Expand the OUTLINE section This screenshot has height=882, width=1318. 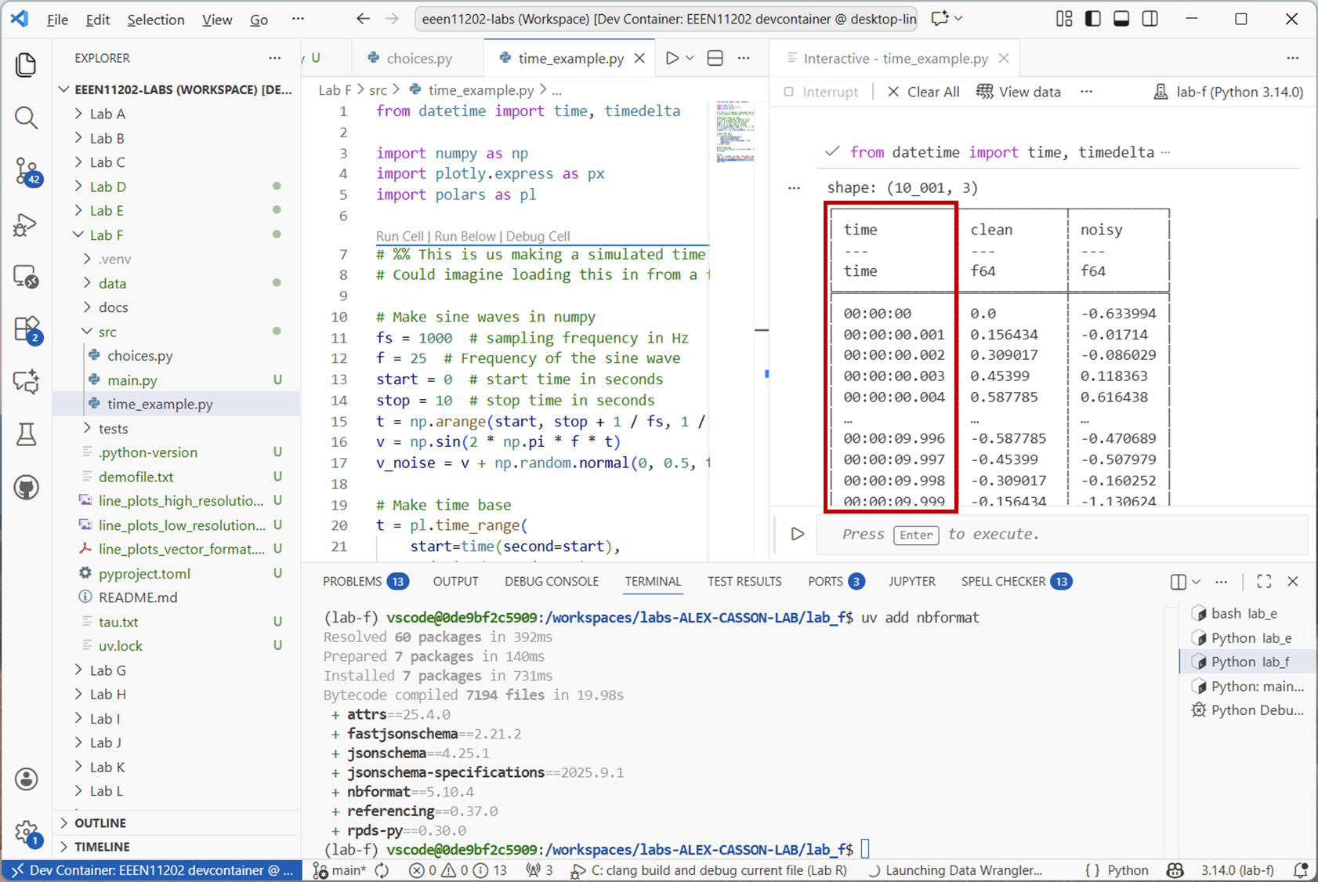tap(100, 822)
